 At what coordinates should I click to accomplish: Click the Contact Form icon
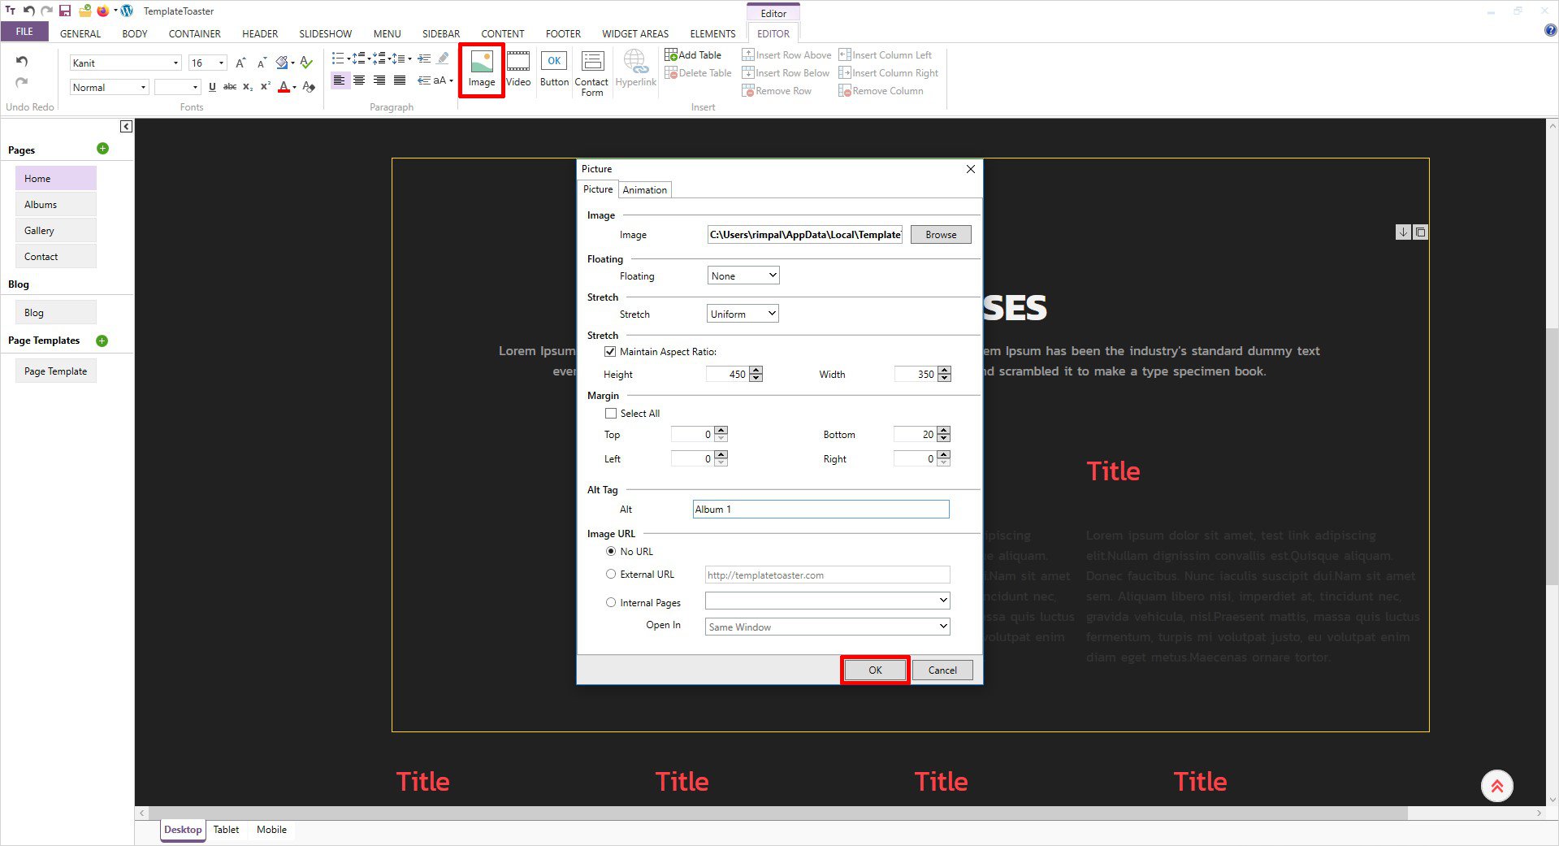pyautogui.click(x=591, y=72)
